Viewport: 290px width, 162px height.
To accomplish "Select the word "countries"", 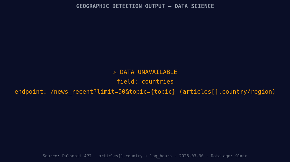I will pos(157,82).
